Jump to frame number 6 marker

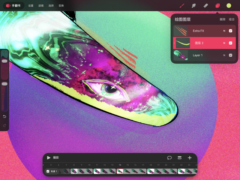58,165
